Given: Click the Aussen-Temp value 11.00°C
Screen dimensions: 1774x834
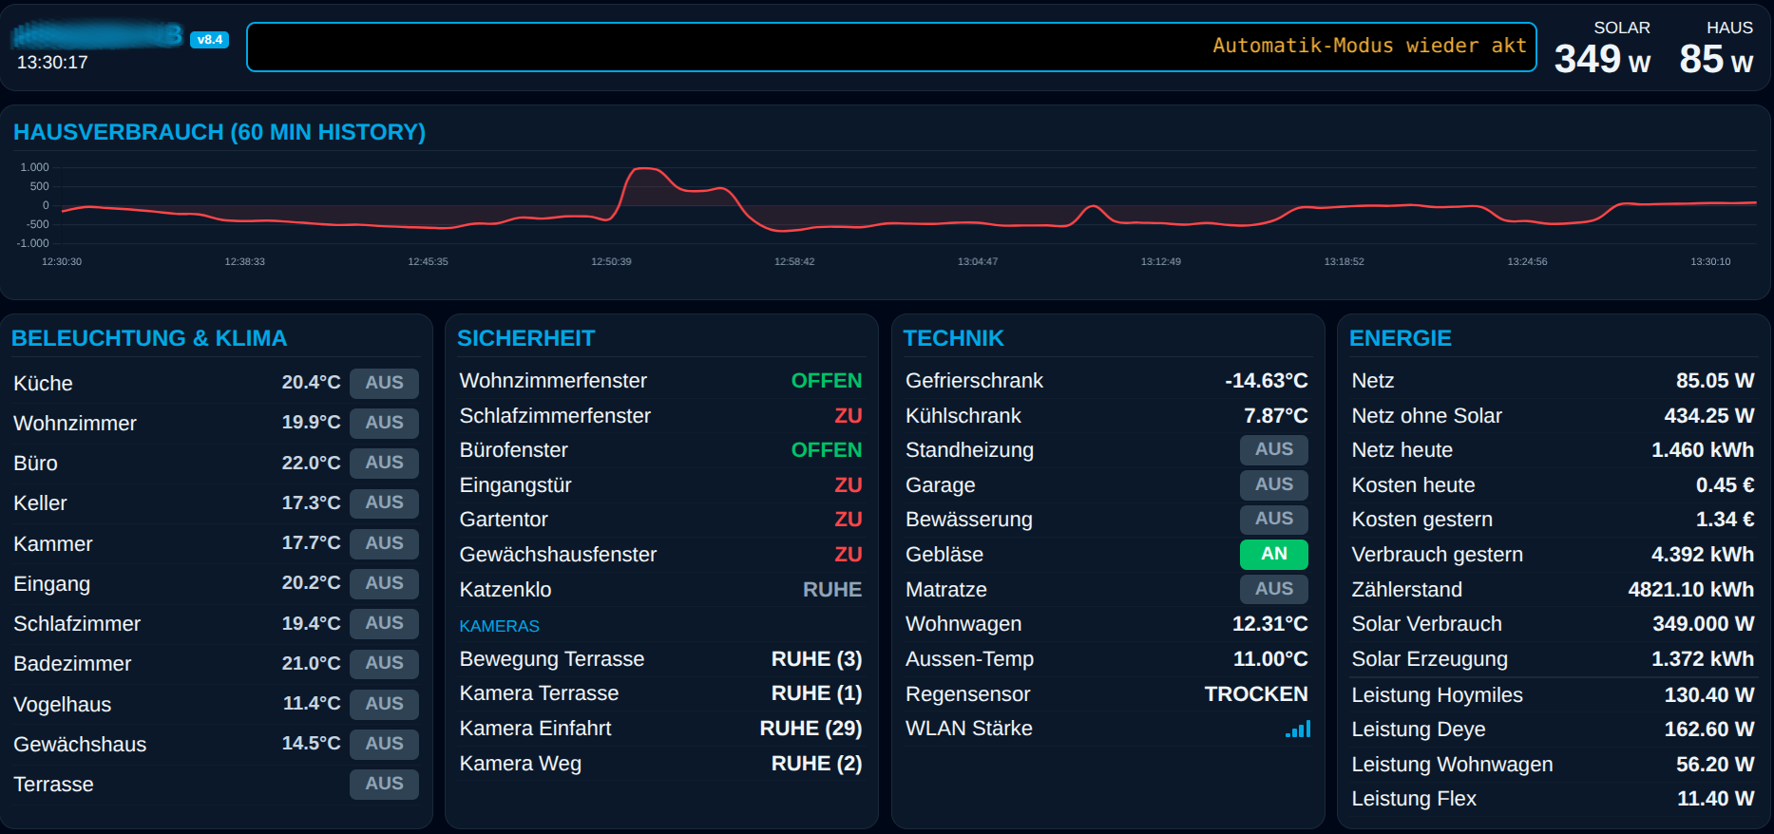Looking at the screenshot, I should pyautogui.click(x=1270, y=659).
